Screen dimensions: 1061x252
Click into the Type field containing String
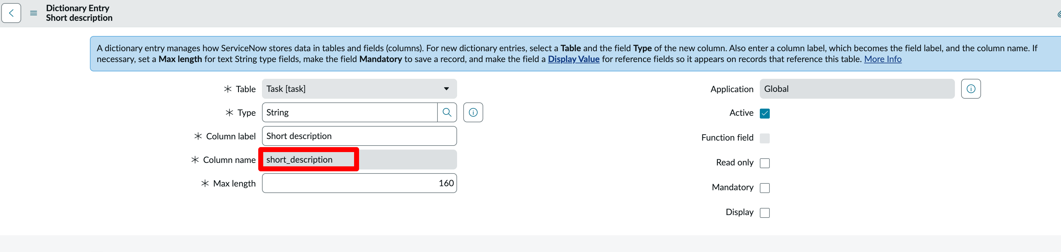click(x=349, y=112)
